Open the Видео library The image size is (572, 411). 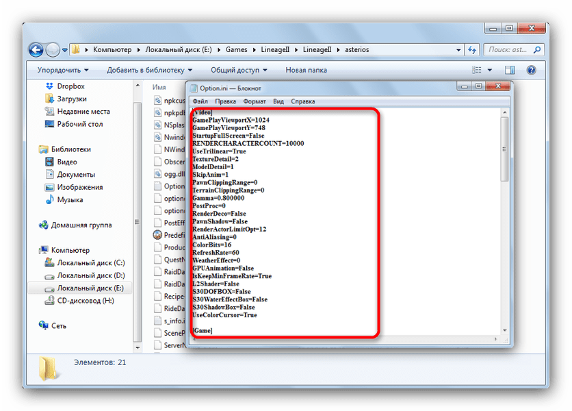tap(61, 162)
